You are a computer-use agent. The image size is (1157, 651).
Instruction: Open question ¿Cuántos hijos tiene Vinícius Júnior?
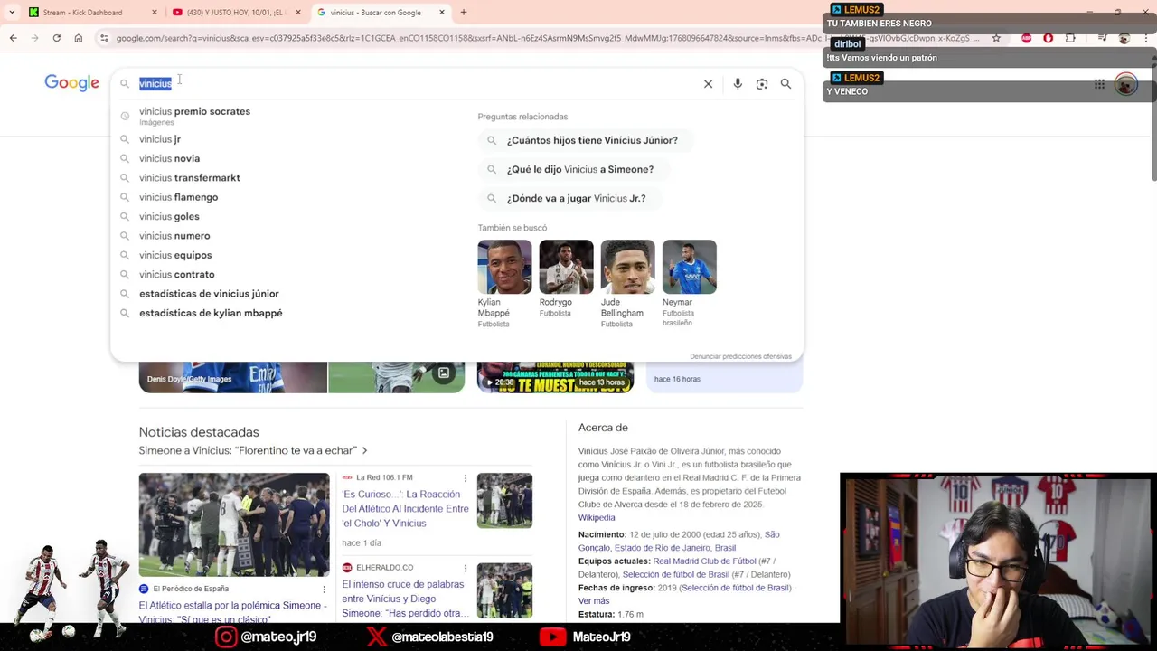click(584, 140)
